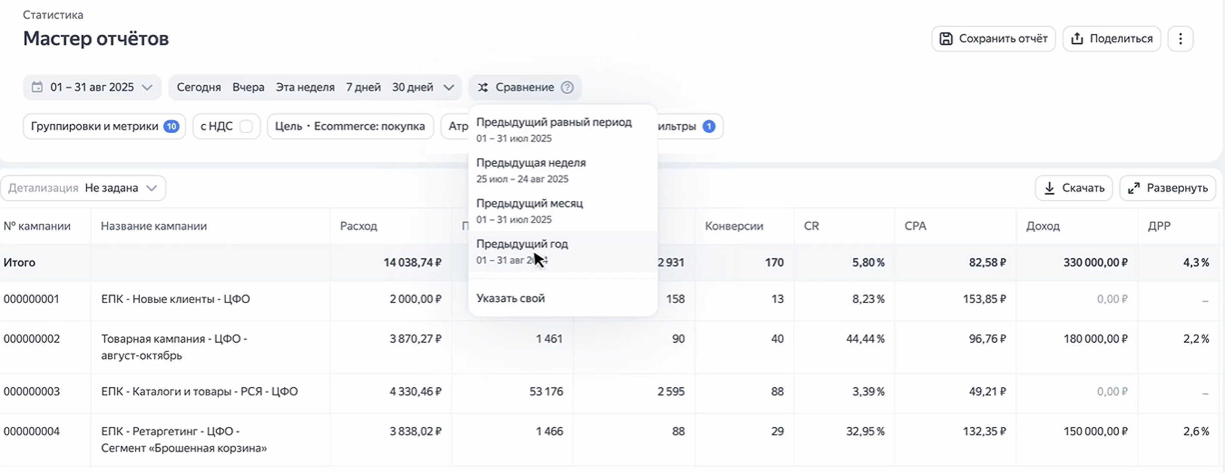Expand the periods chevron after 30 дней
This screenshot has height=473, width=1225.
[x=449, y=87]
